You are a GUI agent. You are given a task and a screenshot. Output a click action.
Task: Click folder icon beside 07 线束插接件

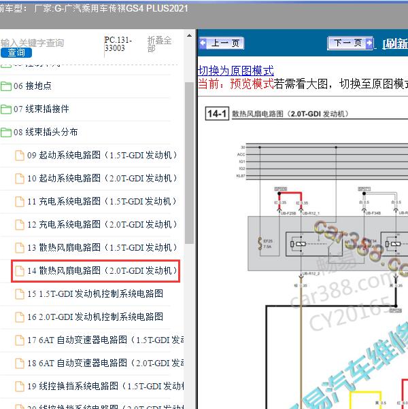pos(6,109)
